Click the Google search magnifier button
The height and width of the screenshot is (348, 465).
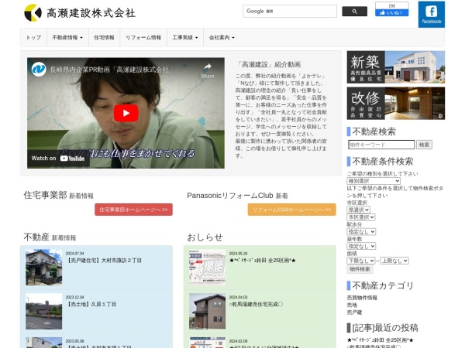pyautogui.click(x=354, y=12)
